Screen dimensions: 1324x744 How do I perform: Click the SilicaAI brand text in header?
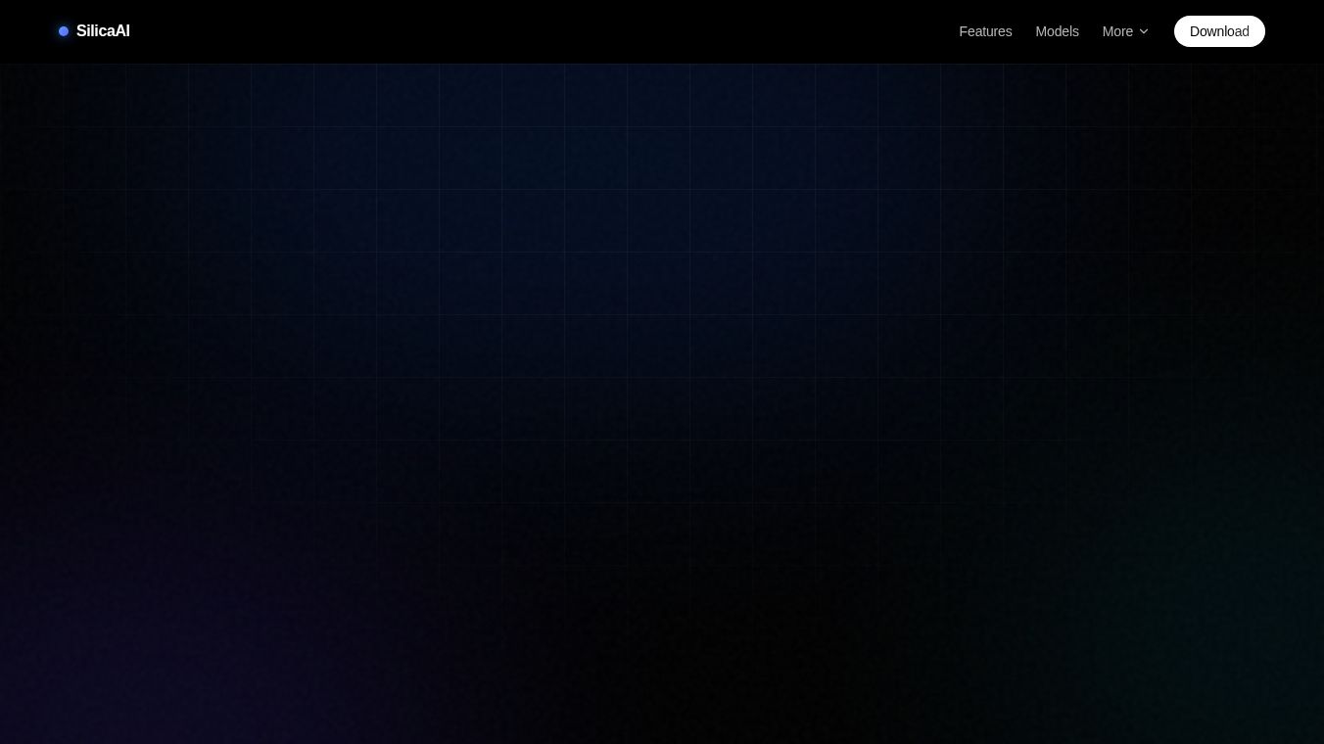(x=103, y=31)
